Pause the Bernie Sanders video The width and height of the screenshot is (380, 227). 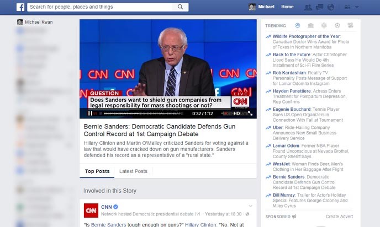click(x=90, y=113)
